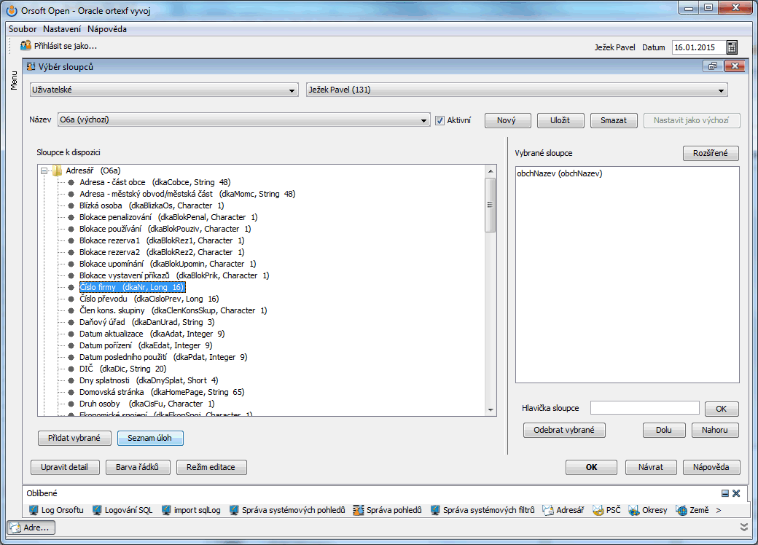Open the Soubor menu
The image size is (758, 545).
pos(23,29)
